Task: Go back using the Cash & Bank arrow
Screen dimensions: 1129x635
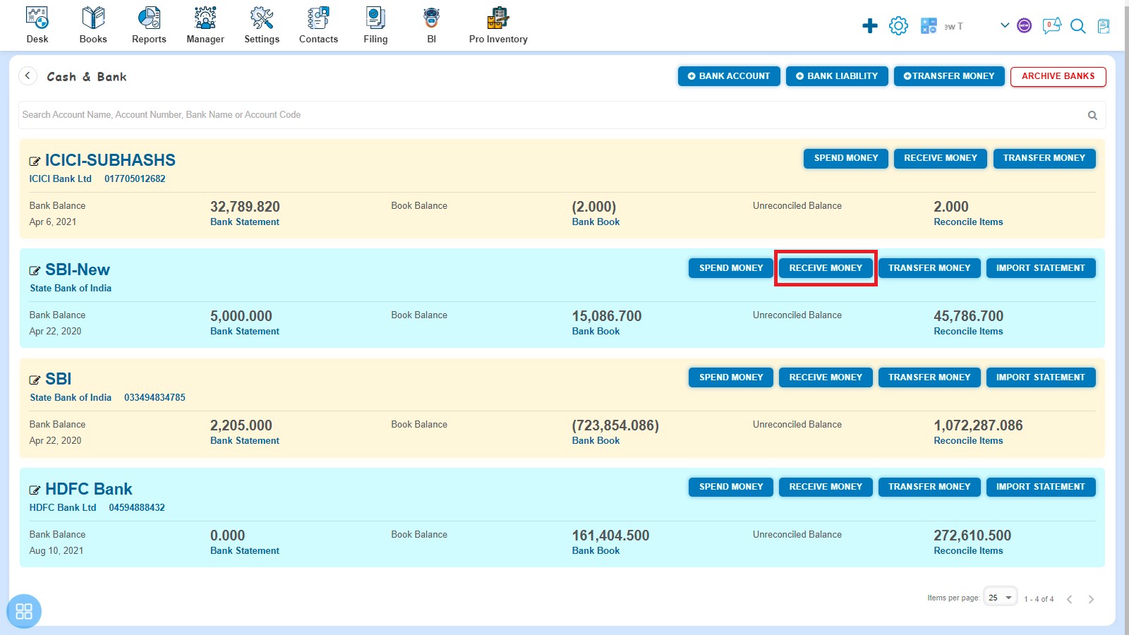Action: 28,75
